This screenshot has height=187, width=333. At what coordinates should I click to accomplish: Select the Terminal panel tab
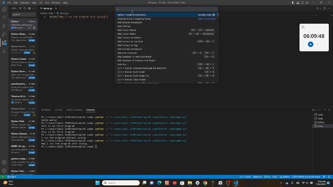point(91,110)
